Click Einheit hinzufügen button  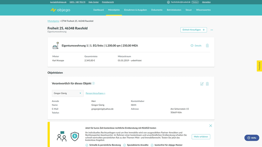pos(194,30)
